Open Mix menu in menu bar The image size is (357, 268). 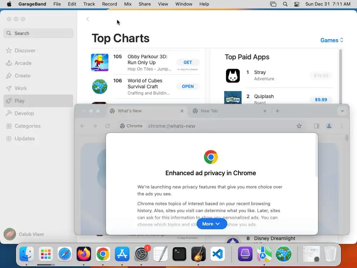(128, 4)
